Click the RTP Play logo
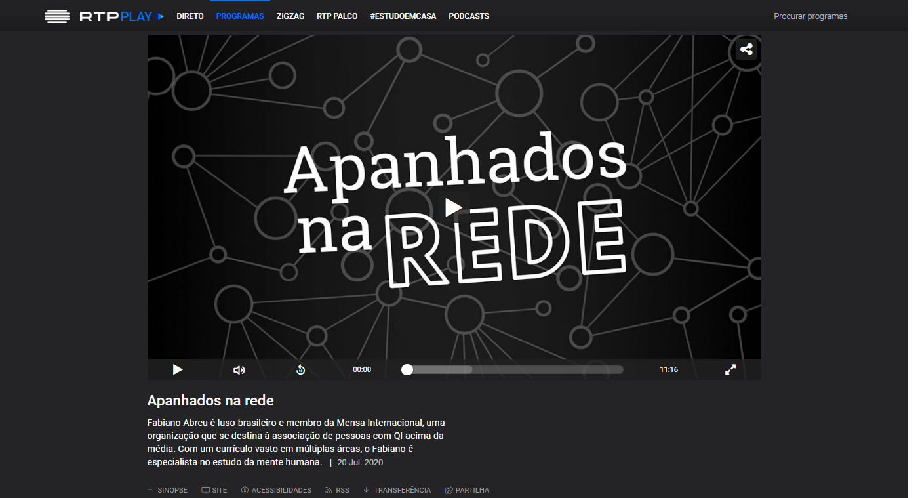Screen dimensions: 918x498 104,16
